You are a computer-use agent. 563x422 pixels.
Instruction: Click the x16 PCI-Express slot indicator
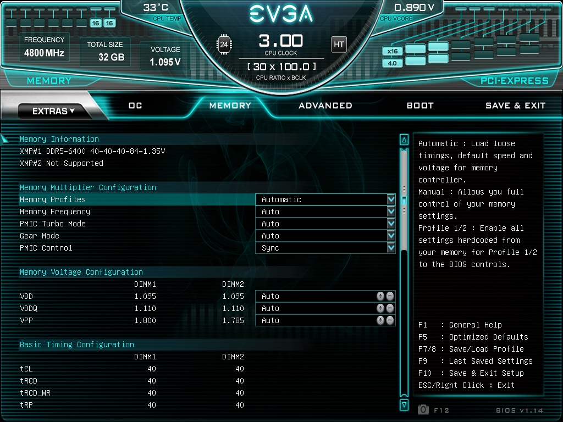(392, 51)
